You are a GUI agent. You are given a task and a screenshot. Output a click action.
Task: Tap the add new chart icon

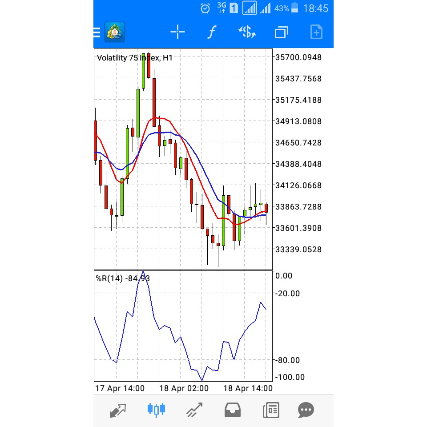tap(316, 32)
